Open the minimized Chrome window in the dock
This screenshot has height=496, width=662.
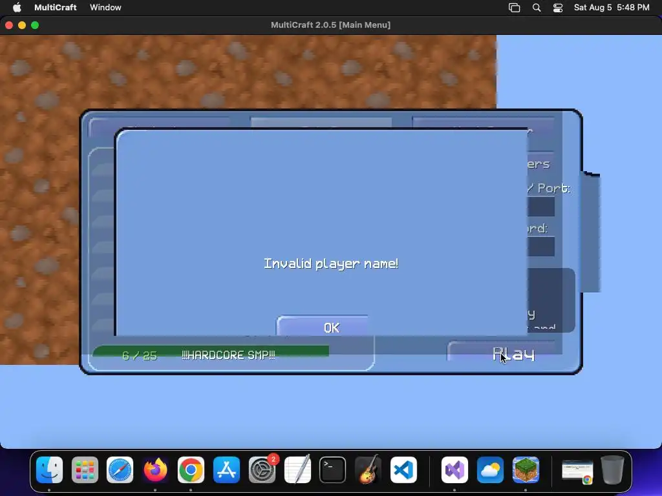(x=577, y=471)
